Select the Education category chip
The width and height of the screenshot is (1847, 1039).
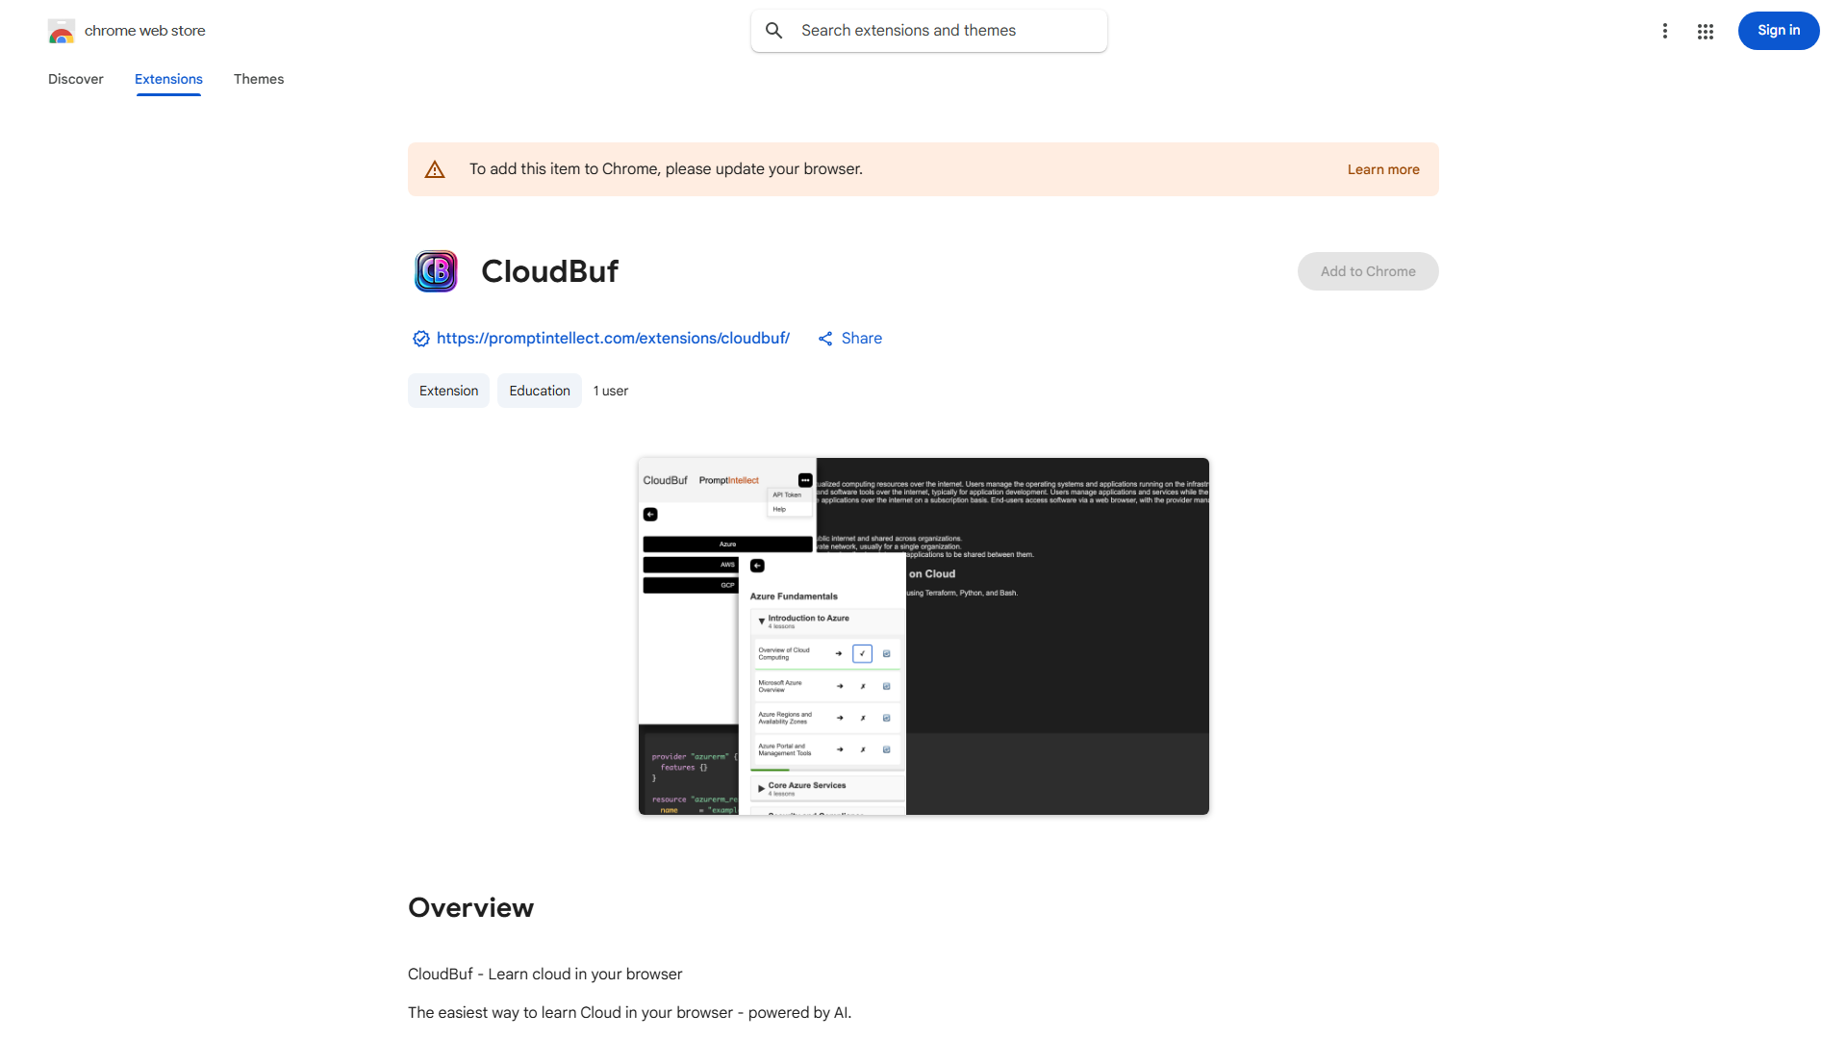click(x=539, y=391)
